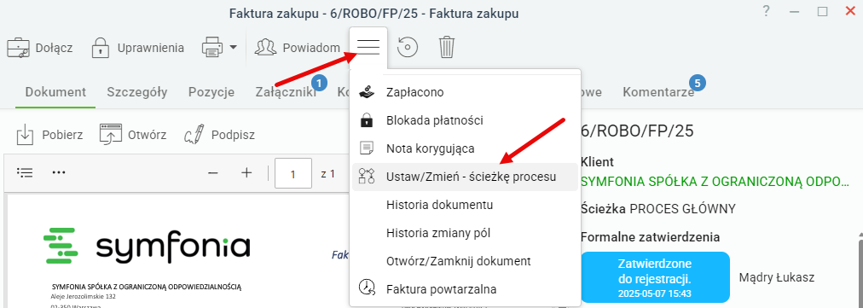This screenshot has height=308, width=863.
Task: Toggle the PDF outline list icon
Action: tap(25, 173)
